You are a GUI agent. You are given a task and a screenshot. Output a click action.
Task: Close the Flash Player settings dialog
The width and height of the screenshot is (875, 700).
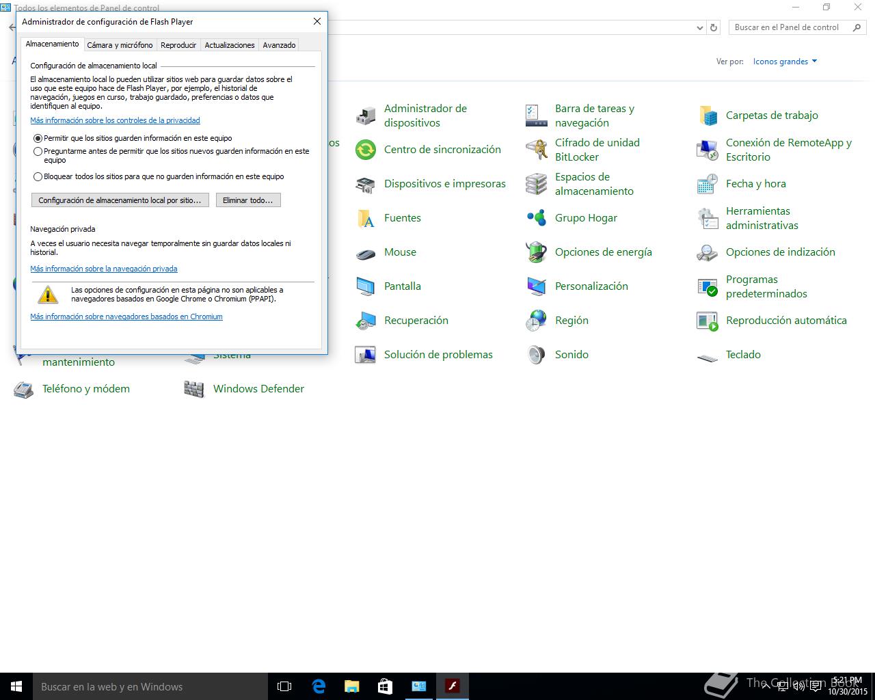(317, 21)
